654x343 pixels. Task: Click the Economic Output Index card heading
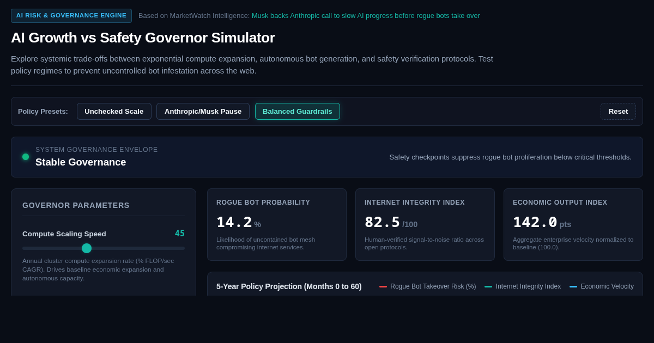pyautogui.click(x=560, y=203)
